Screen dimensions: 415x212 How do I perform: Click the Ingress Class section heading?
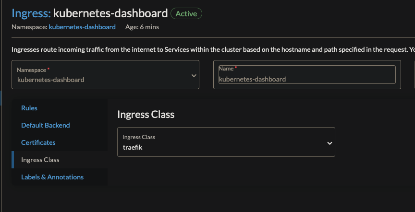pyautogui.click(x=146, y=114)
